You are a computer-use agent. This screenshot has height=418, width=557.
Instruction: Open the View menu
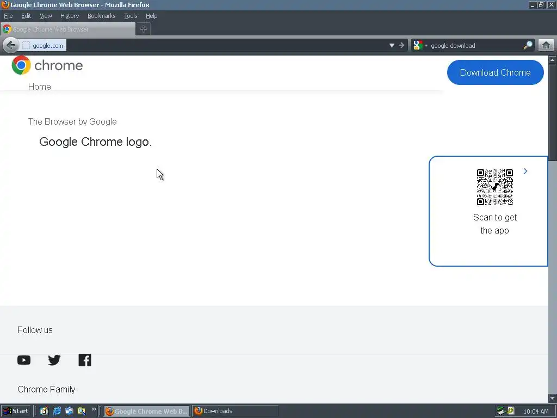pos(46,16)
